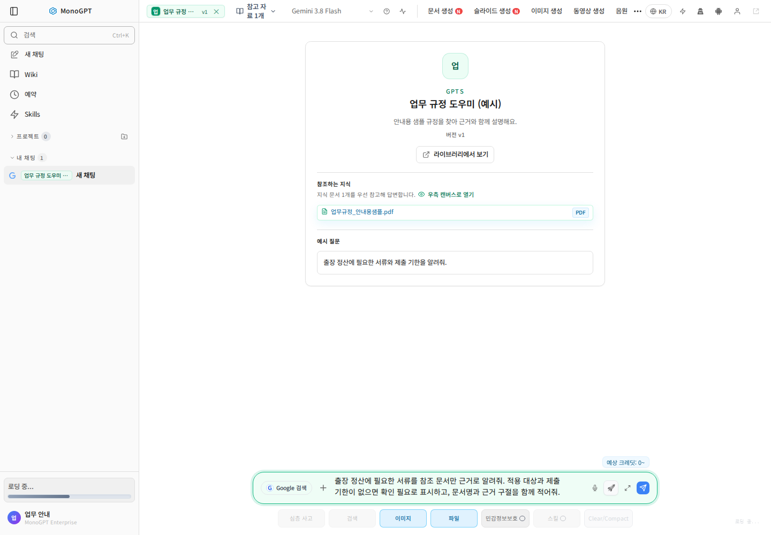Expand the prompt input to fullscreen
Image resolution: width=771 pixels, height=535 pixels.
click(x=628, y=488)
